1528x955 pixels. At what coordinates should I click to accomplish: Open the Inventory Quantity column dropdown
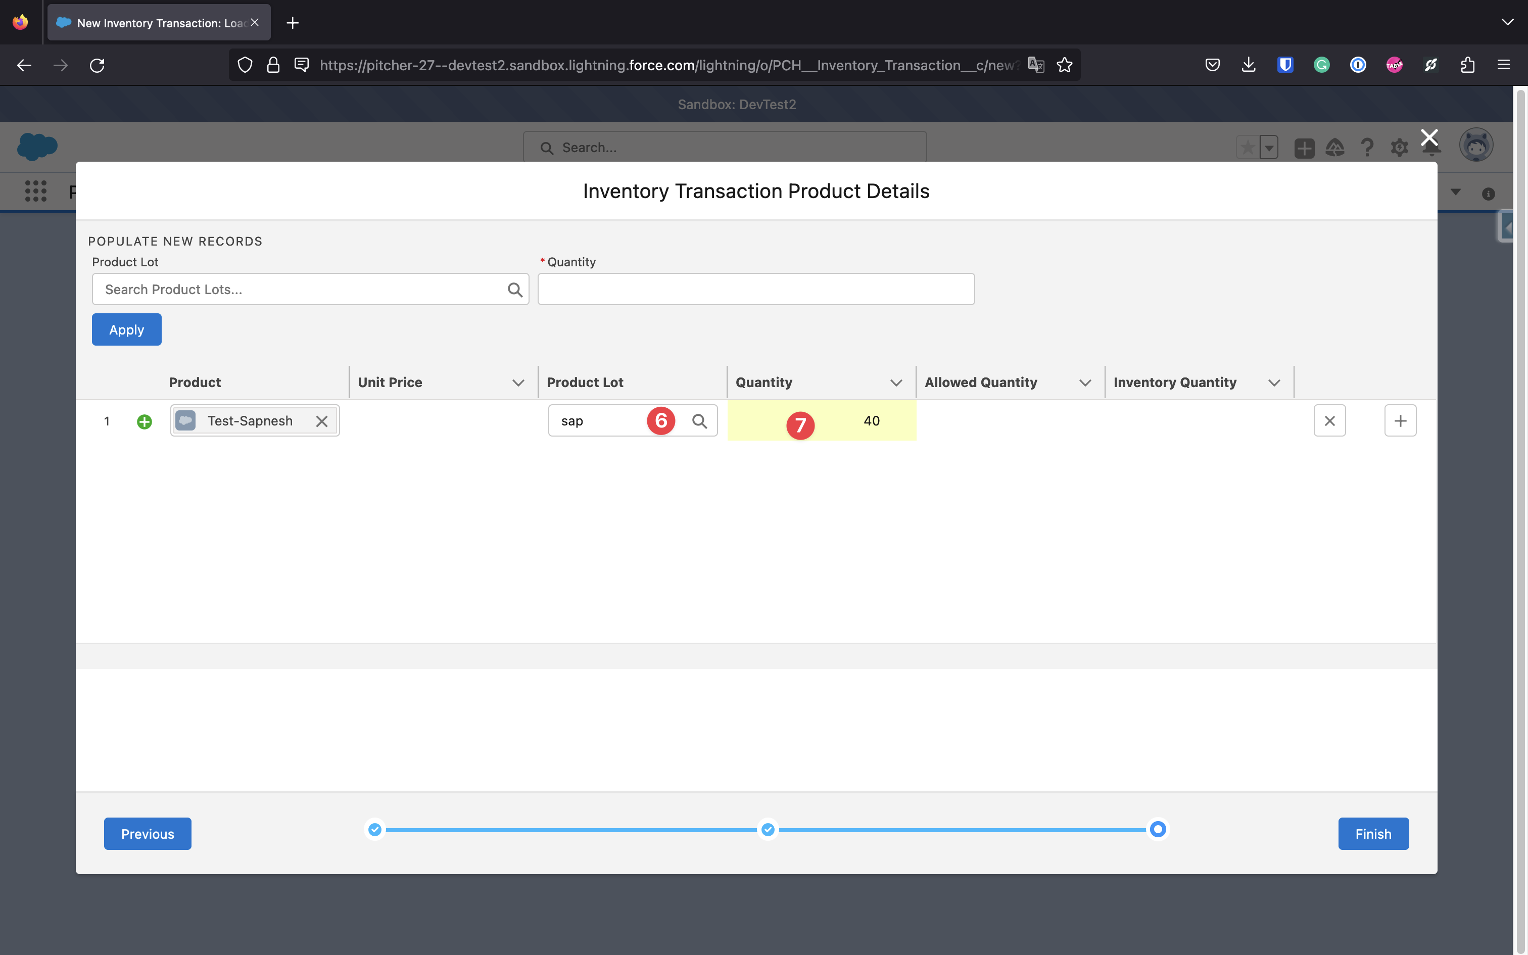pyautogui.click(x=1273, y=383)
